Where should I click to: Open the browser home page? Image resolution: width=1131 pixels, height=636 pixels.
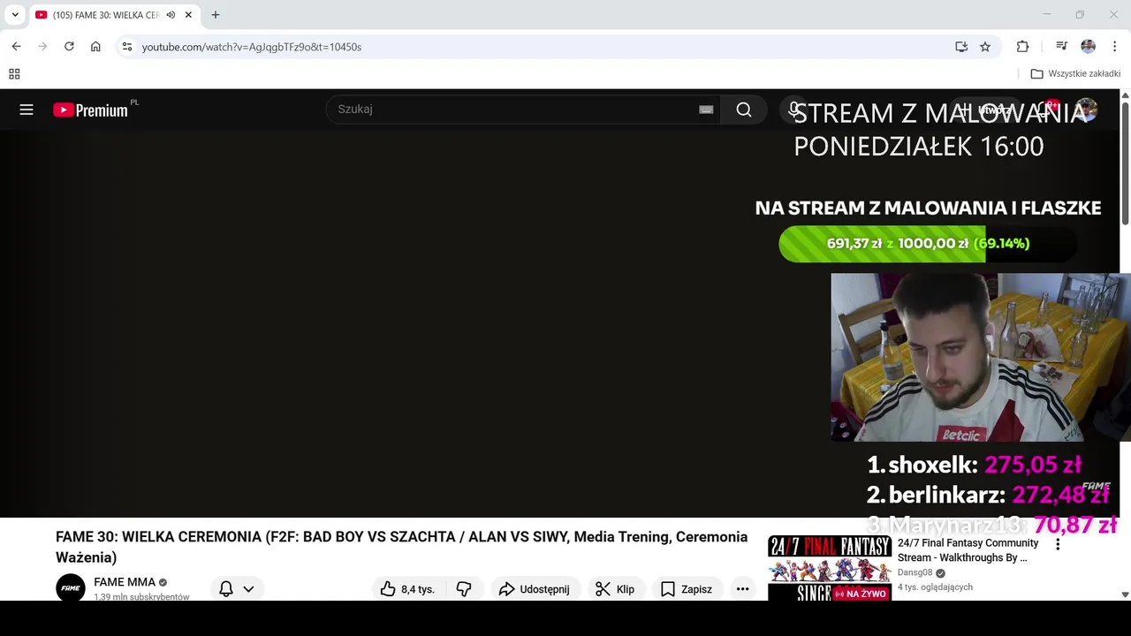pos(95,47)
